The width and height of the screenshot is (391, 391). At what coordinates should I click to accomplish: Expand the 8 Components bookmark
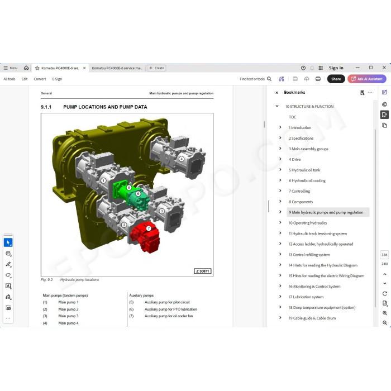[x=280, y=201]
